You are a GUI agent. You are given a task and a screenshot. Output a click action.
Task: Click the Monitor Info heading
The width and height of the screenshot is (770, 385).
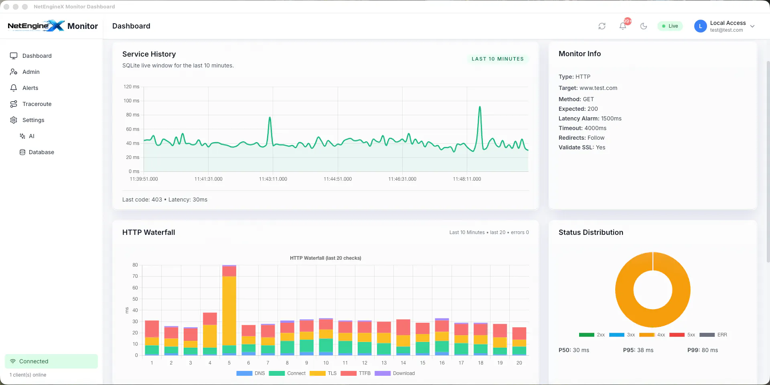(x=580, y=54)
